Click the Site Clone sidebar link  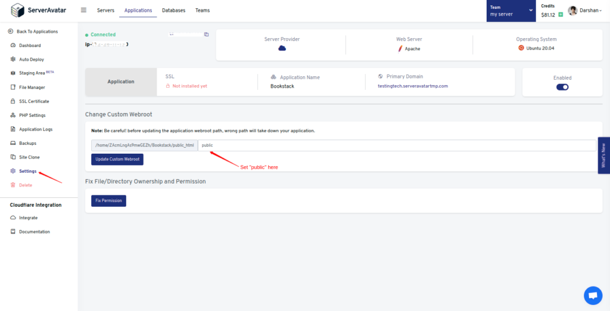(29, 157)
